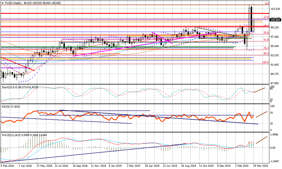The width and height of the screenshot is (282, 169).
Task: Select the 8 Dec 2019 date label
Action: click(x=224, y=166)
